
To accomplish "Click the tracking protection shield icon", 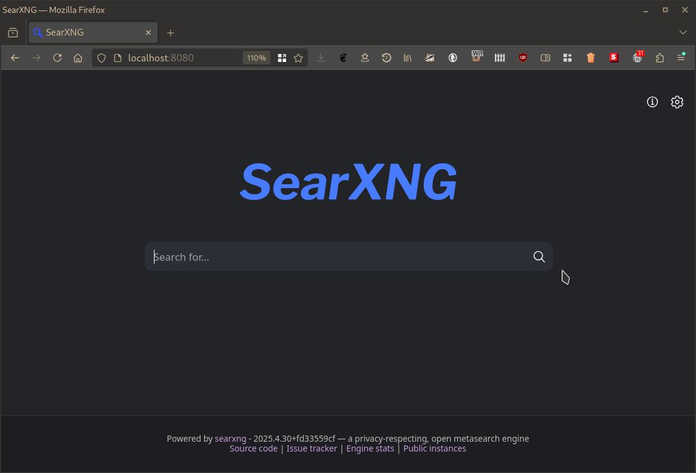I will pos(102,58).
